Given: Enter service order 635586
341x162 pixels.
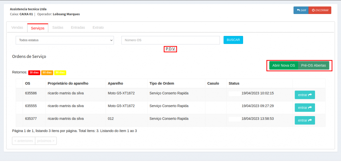Looking at the screenshot, I should (304, 95).
